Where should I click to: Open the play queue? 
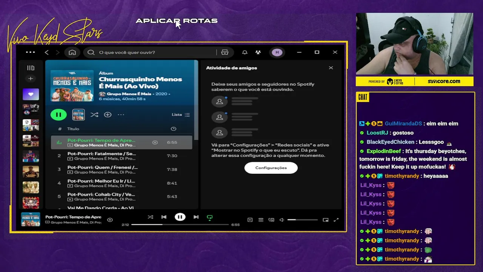click(x=261, y=219)
